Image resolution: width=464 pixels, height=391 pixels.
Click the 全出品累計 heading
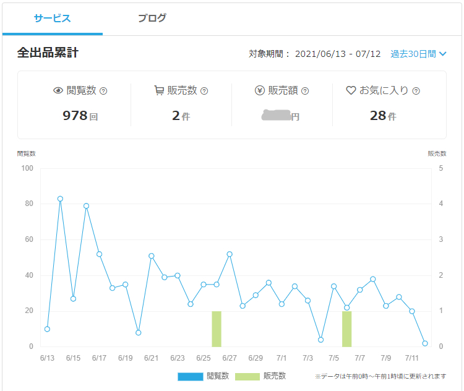[x=48, y=53]
